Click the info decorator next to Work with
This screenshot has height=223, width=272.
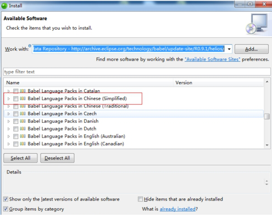[30, 46]
